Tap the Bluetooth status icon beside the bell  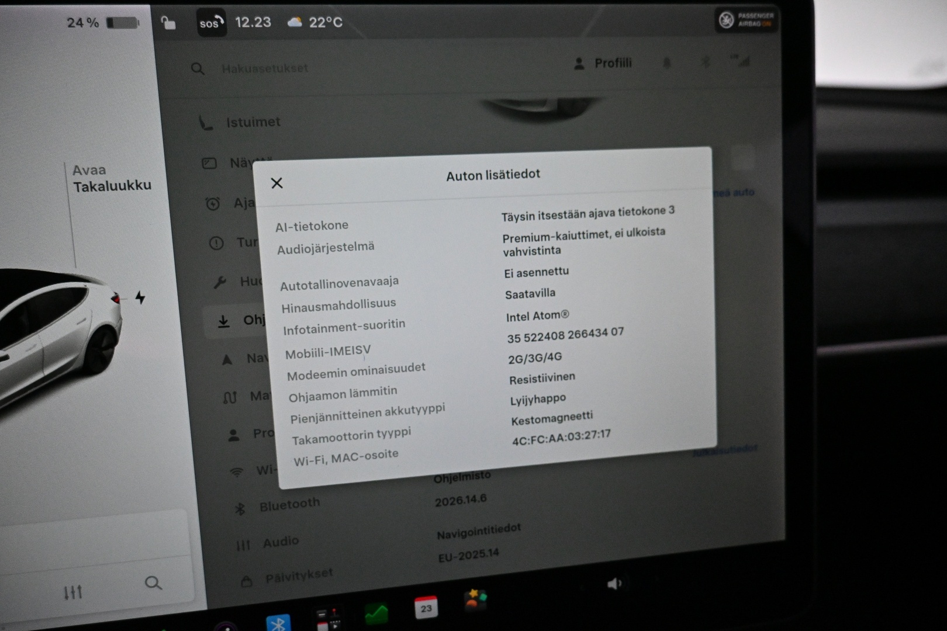[706, 61]
